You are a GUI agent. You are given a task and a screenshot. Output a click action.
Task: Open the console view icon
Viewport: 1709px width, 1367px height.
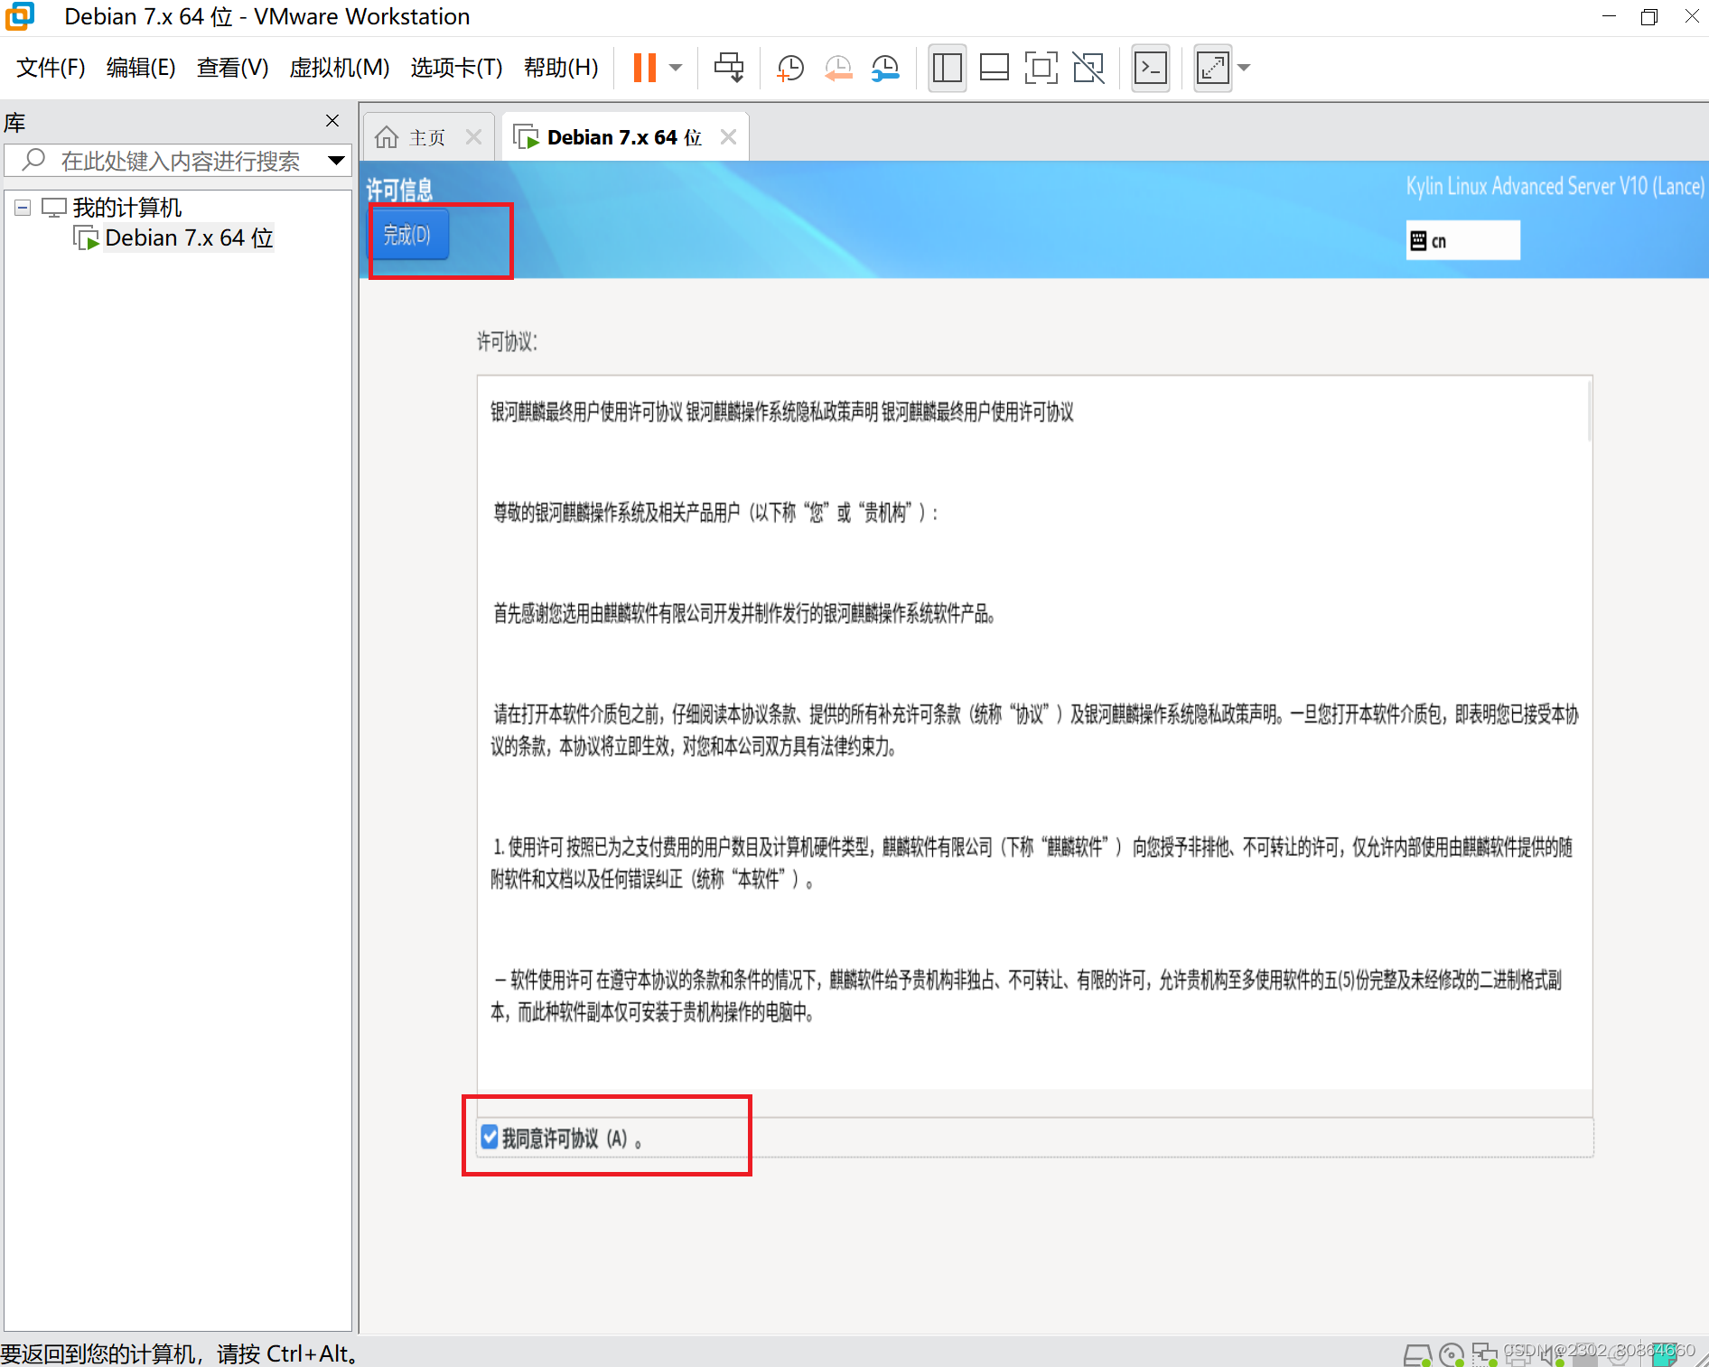pos(1151,68)
